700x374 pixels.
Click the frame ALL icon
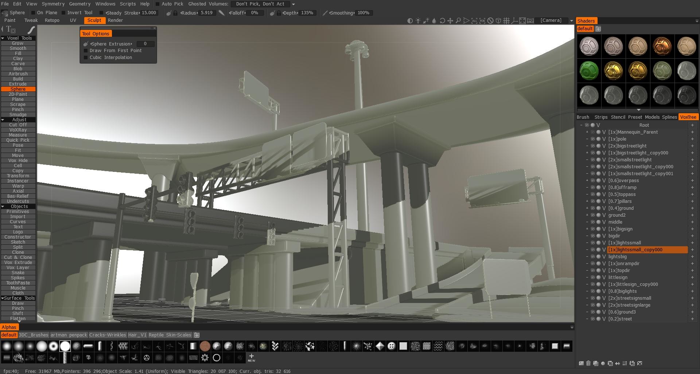[474, 21]
